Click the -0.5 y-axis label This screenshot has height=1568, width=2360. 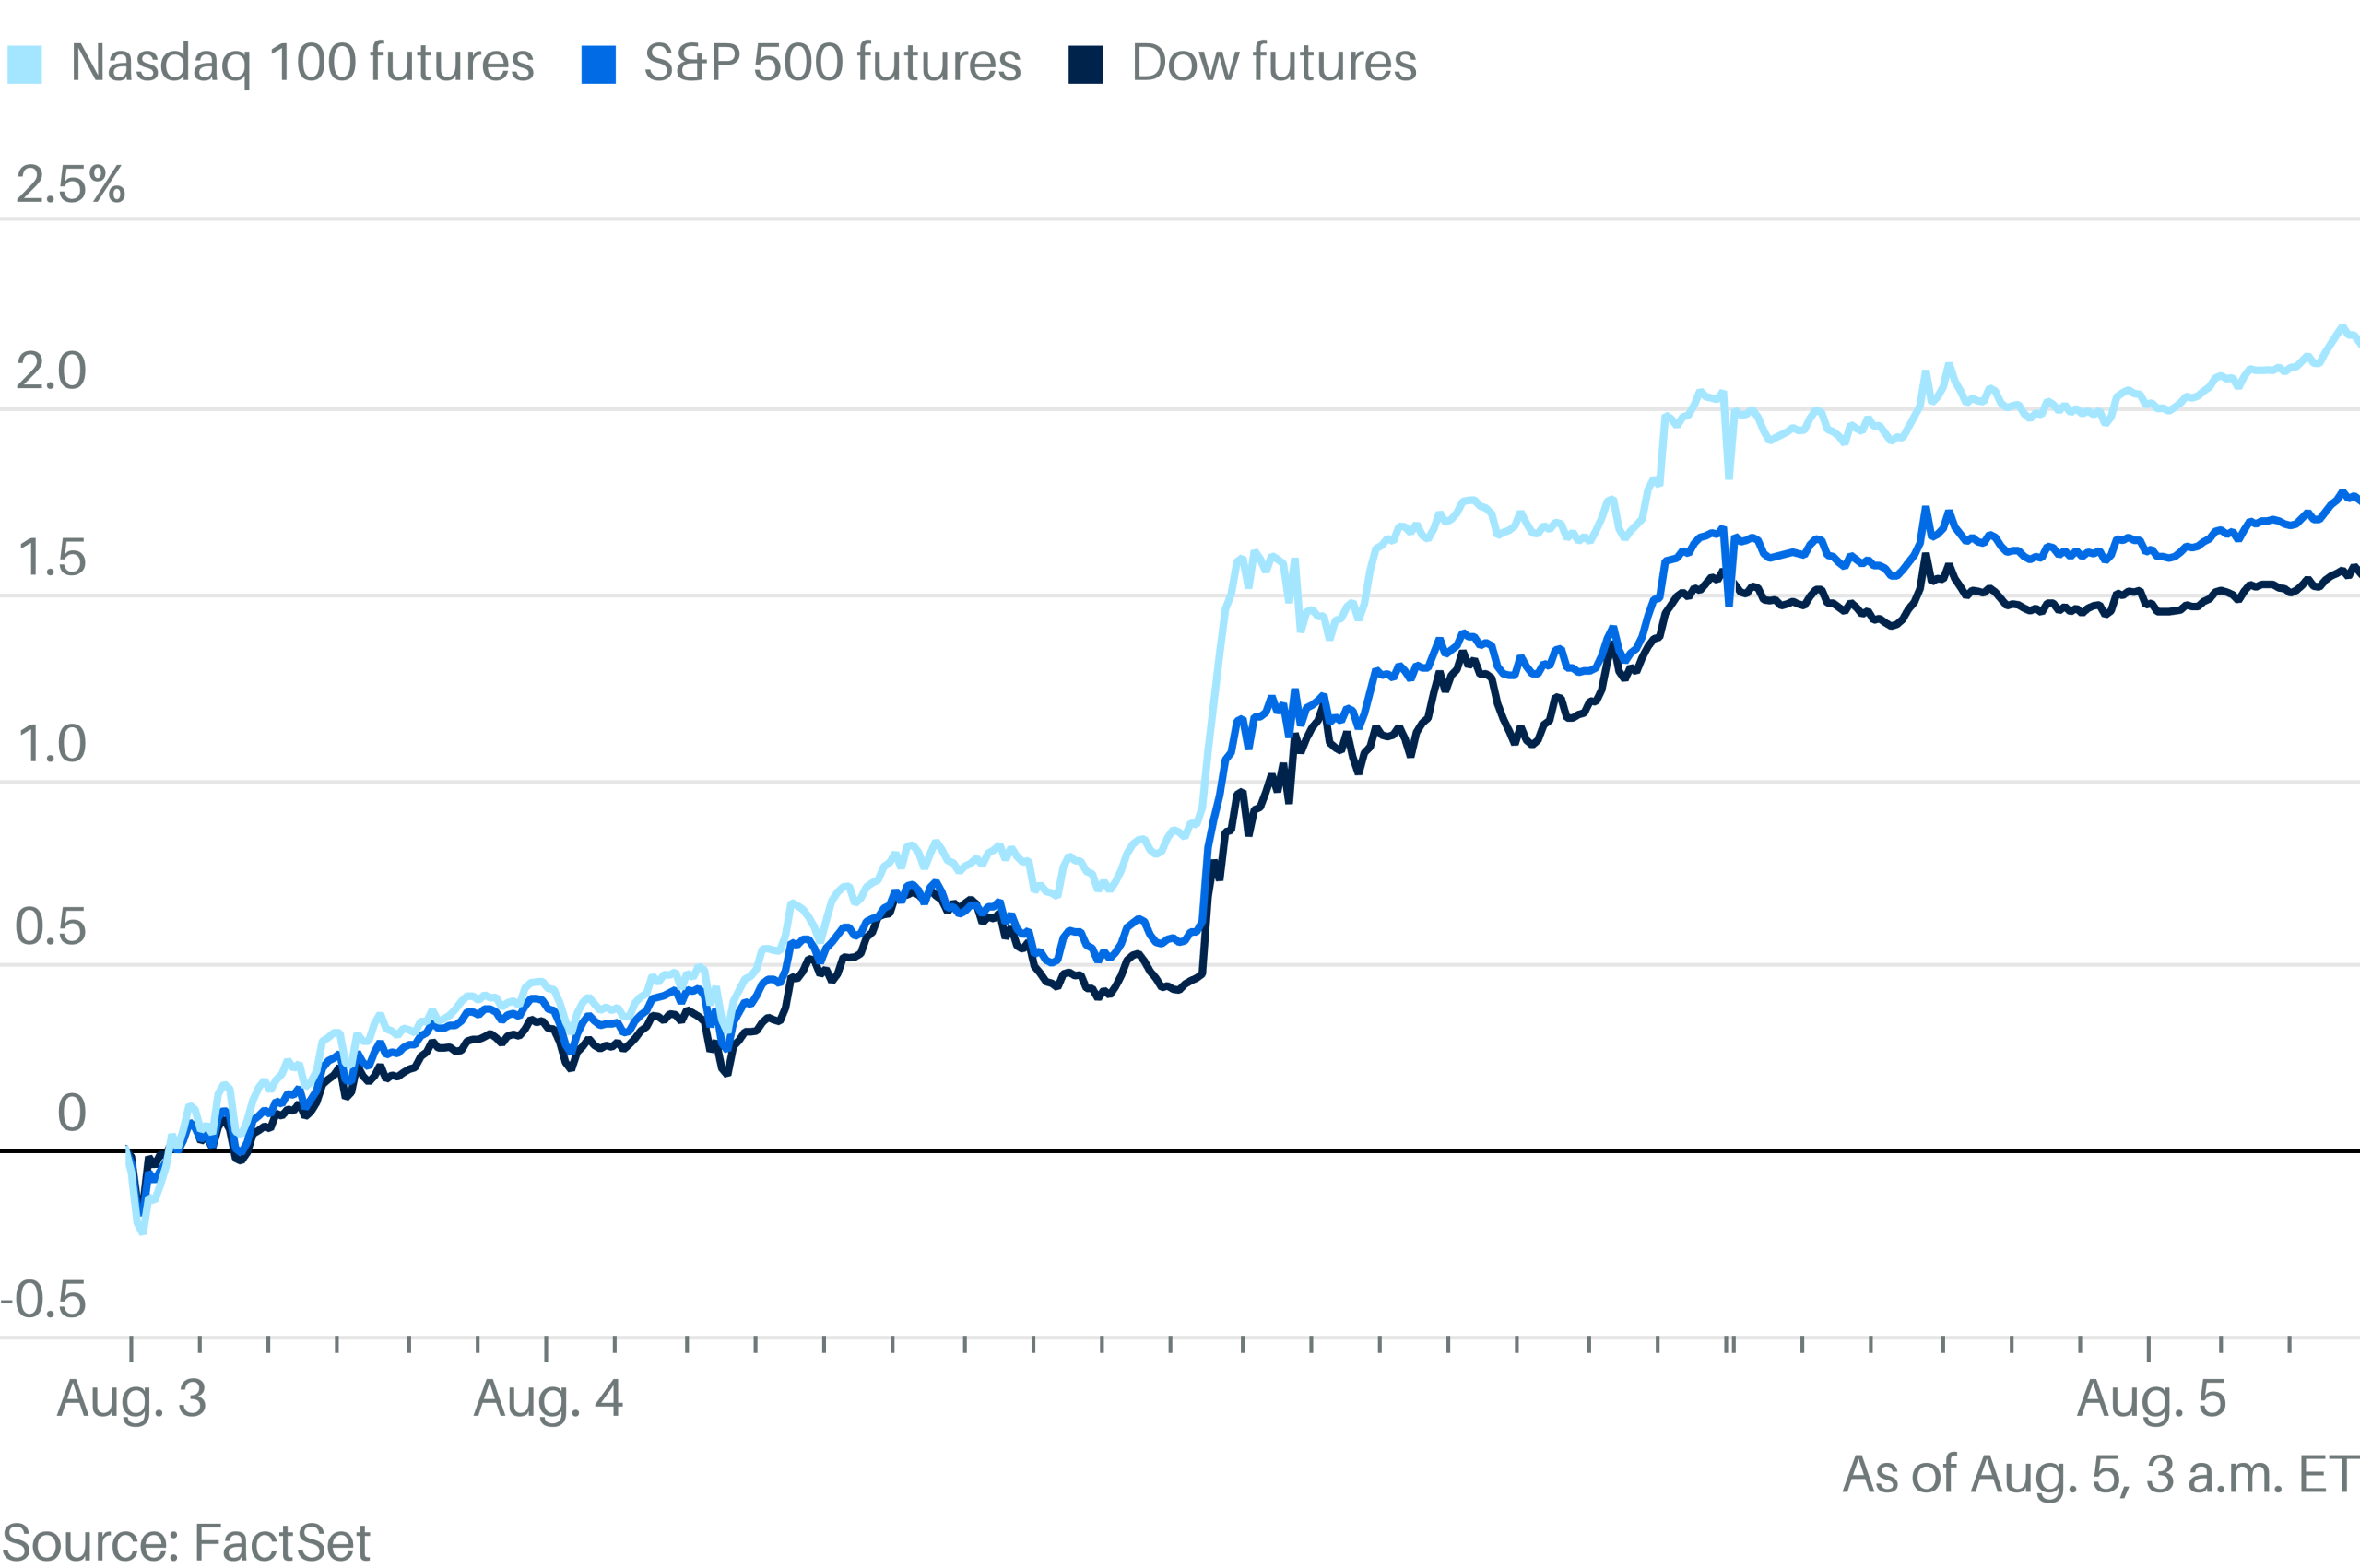pos(44,1300)
